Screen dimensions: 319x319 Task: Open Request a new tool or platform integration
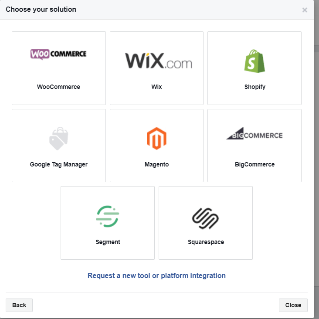coord(156,275)
